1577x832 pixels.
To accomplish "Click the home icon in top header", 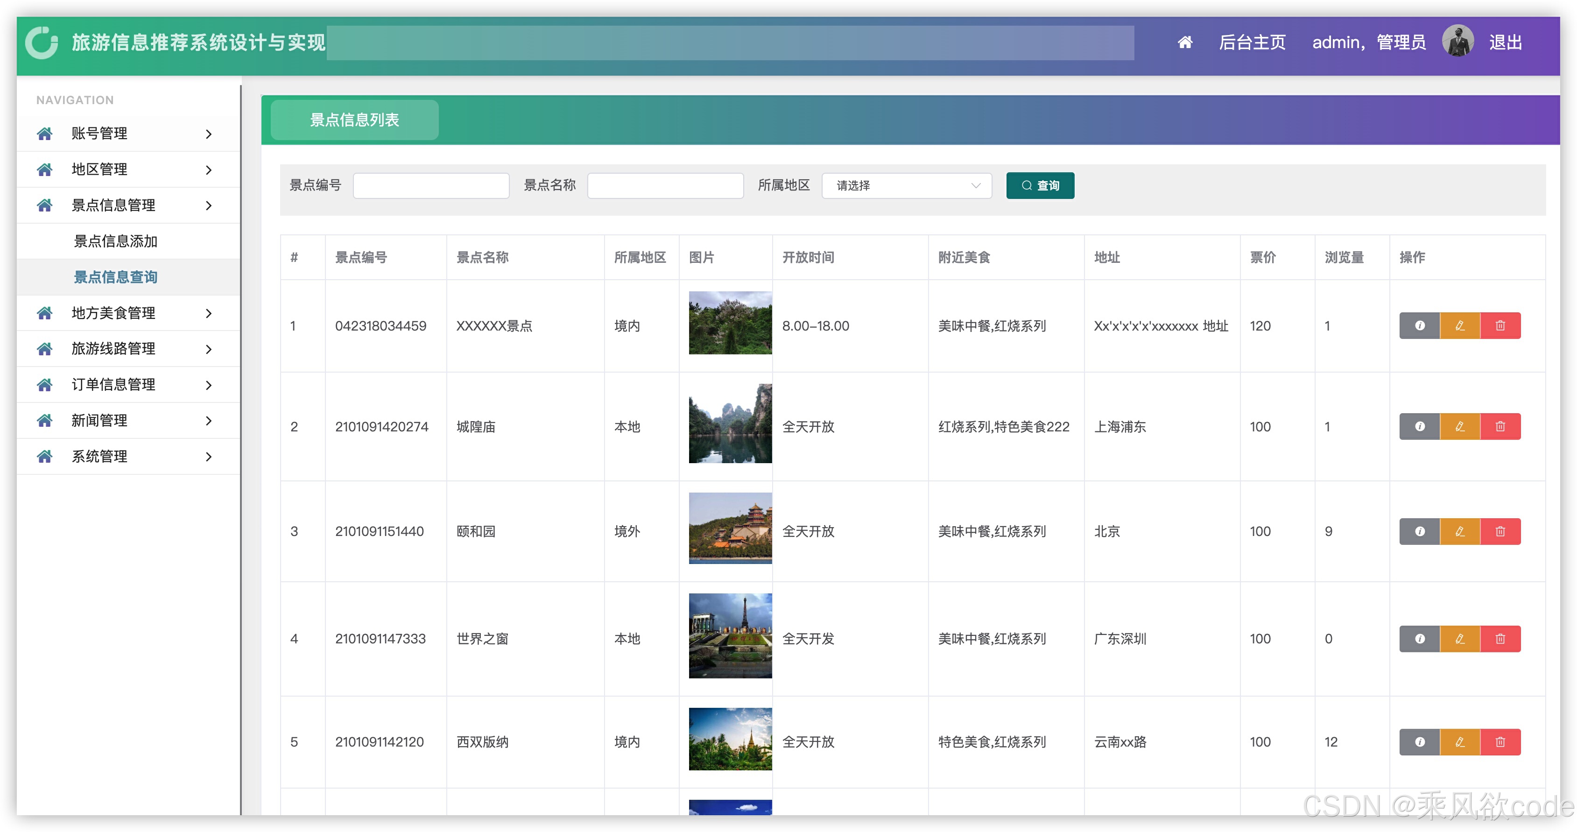I will coord(1184,42).
